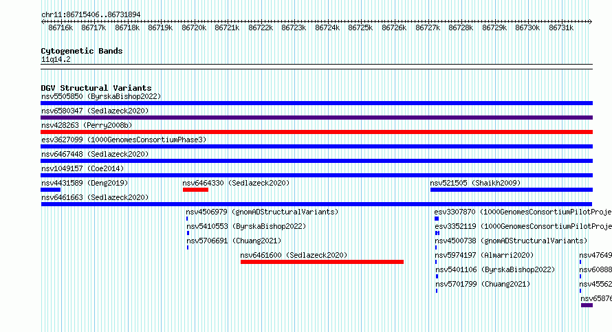This screenshot has width=612, height=332.
Task: Open variant nsv1049157 (Coe2014) label
Action: click(83, 168)
